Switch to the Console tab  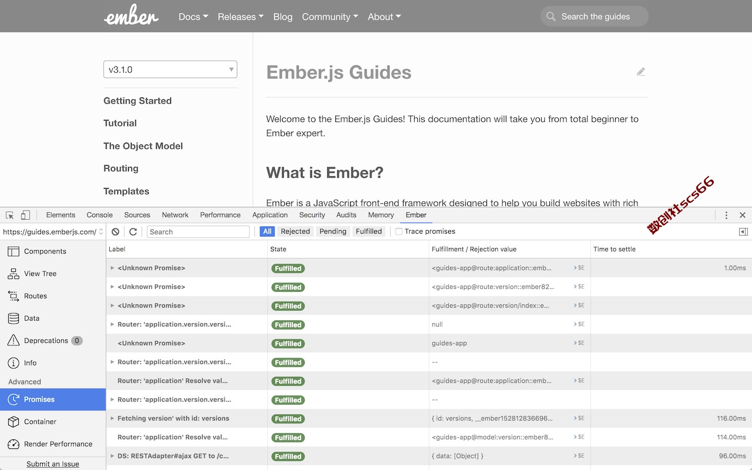99,215
